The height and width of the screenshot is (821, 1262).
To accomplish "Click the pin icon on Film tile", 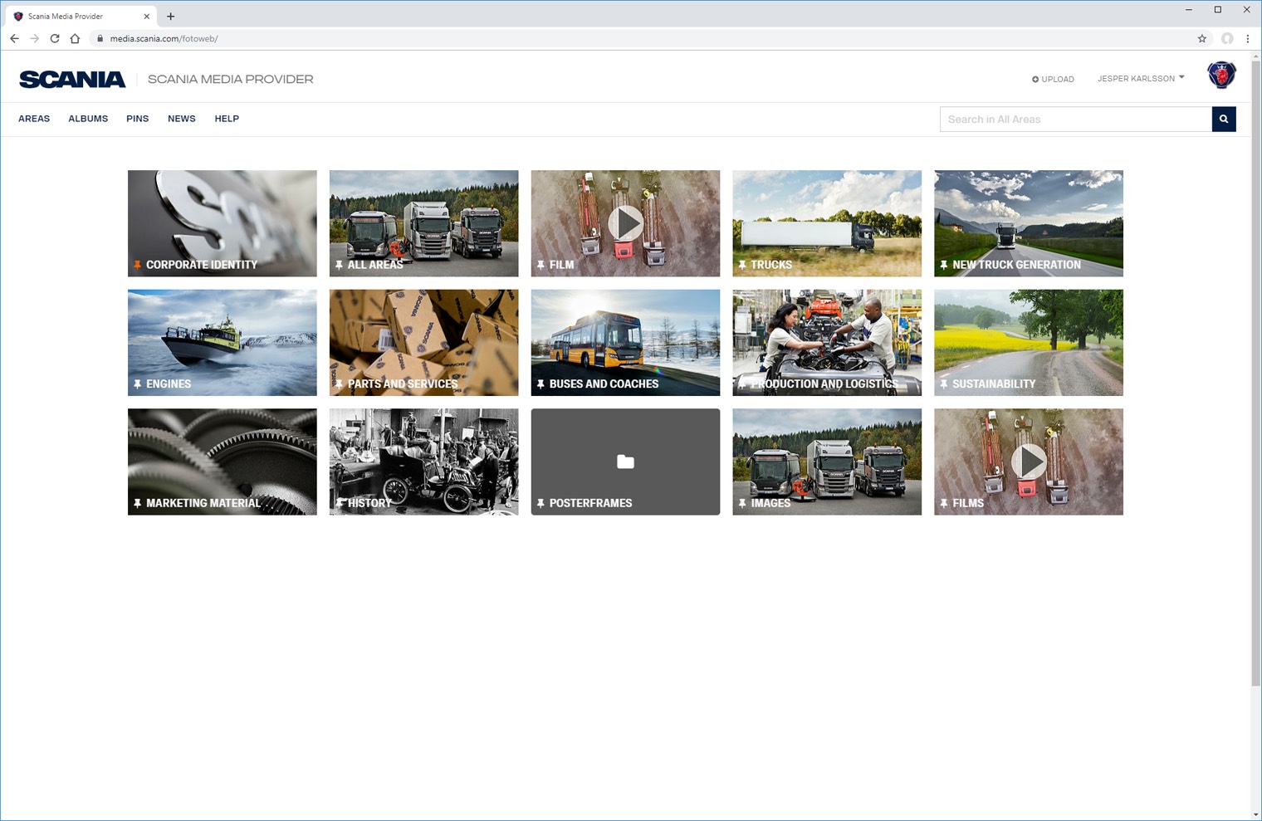I will point(541,265).
